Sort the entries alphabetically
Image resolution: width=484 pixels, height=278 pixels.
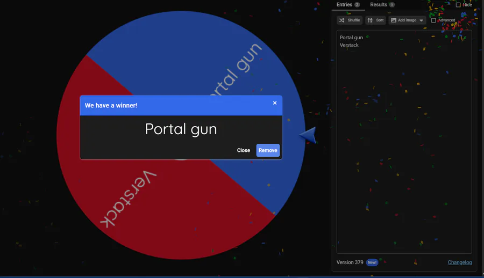point(376,20)
